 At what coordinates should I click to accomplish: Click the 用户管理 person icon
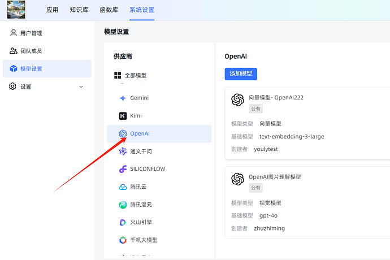(13, 33)
